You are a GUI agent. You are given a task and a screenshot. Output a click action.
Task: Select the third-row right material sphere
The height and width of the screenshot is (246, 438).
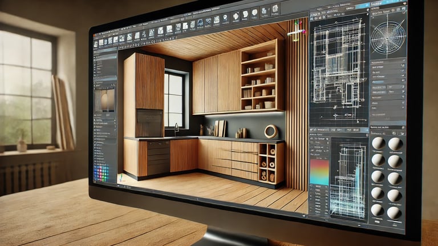click(x=395, y=179)
